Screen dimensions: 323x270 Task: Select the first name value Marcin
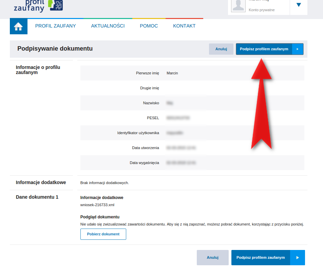172,73
